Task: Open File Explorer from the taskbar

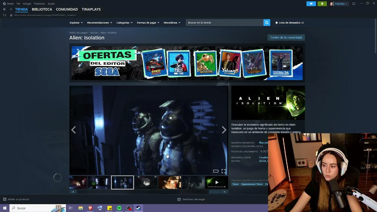Action: pyautogui.click(x=80, y=208)
